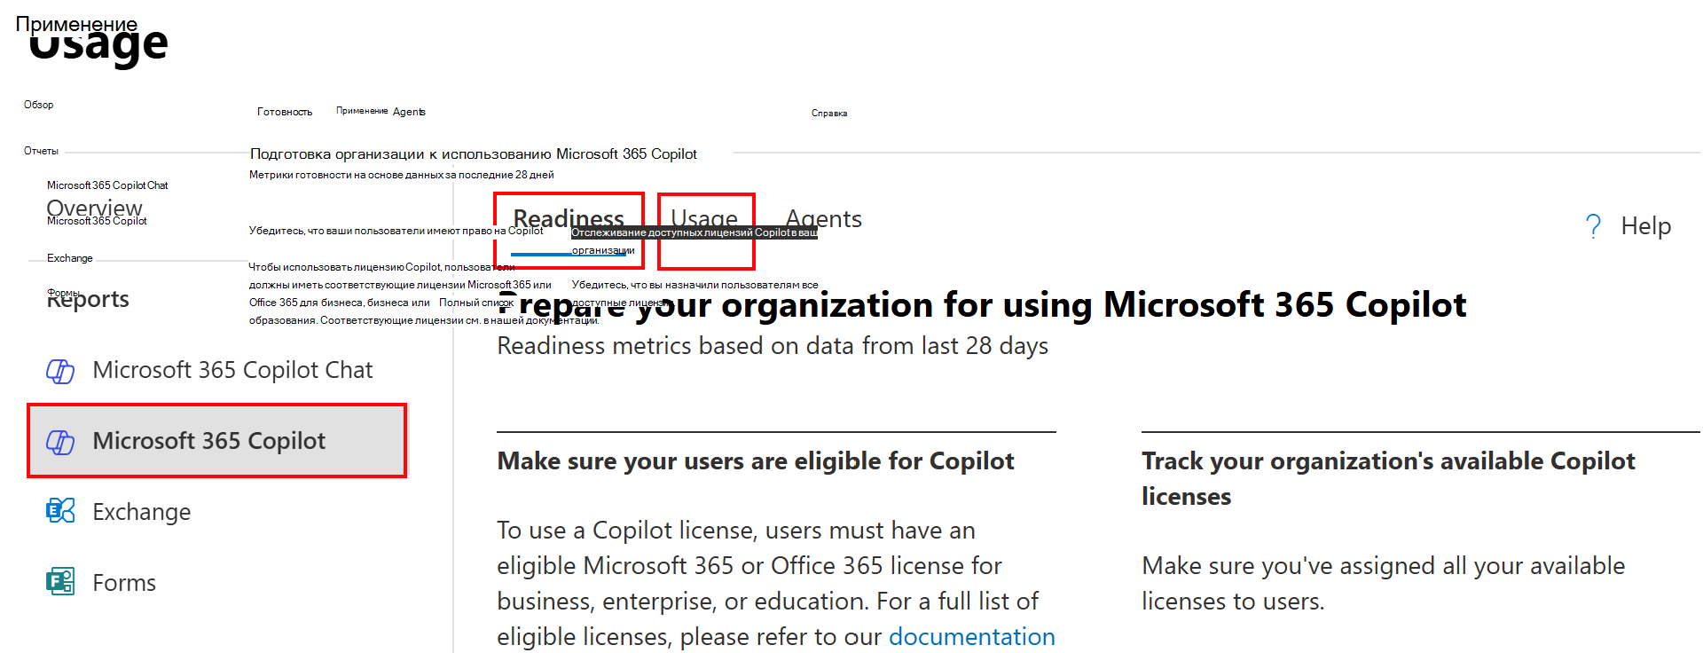
Task: Open the Обзор navigation item
Action: pyautogui.click(x=39, y=105)
